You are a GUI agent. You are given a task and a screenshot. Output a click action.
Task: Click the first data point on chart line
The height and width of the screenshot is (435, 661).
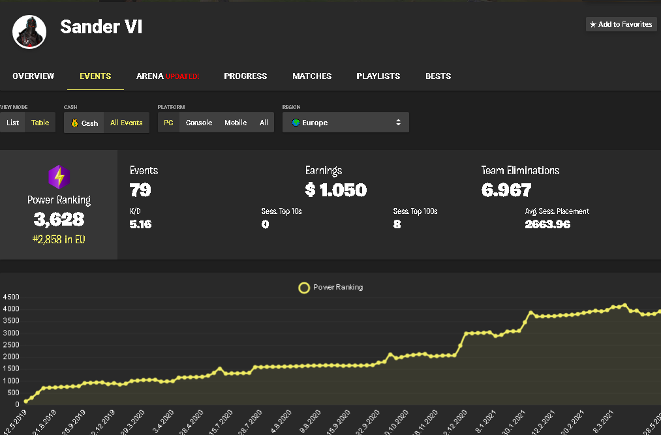(25, 401)
